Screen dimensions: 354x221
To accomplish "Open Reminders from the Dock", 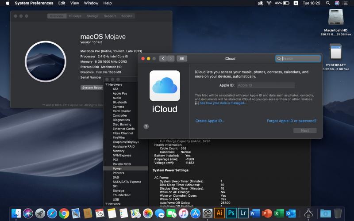I will pyautogui.click(x=124, y=213).
